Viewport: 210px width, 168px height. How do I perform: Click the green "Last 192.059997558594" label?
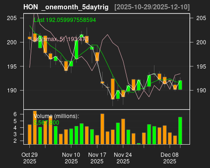65,20
